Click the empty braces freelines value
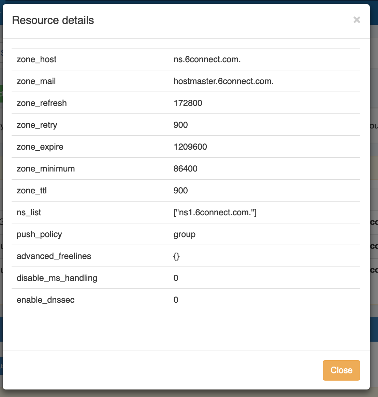 click(x=176, y=256)
